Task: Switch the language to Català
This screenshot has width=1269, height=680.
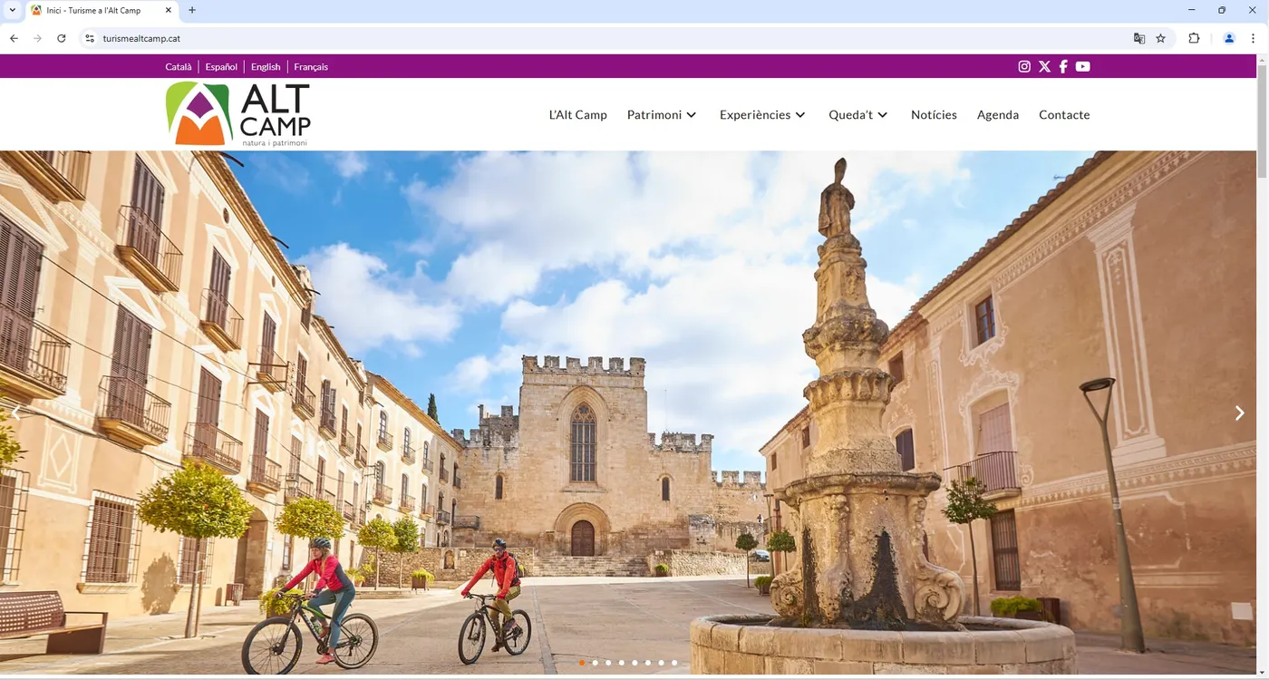Action: point(179,67)
